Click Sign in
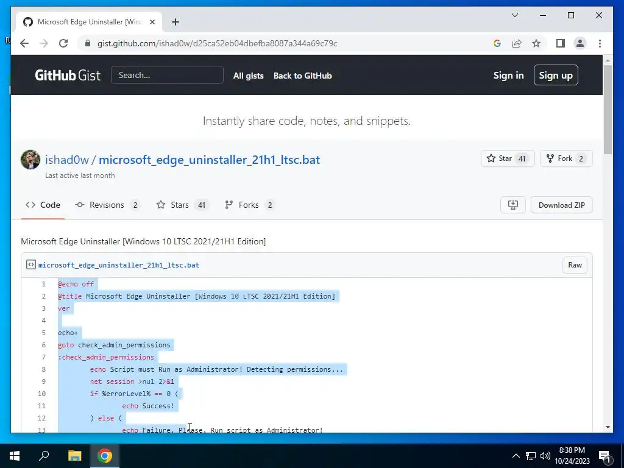Image resolution: width=624 pixels, height=468 pixels. pyautogui.click(x=509, y=75)
